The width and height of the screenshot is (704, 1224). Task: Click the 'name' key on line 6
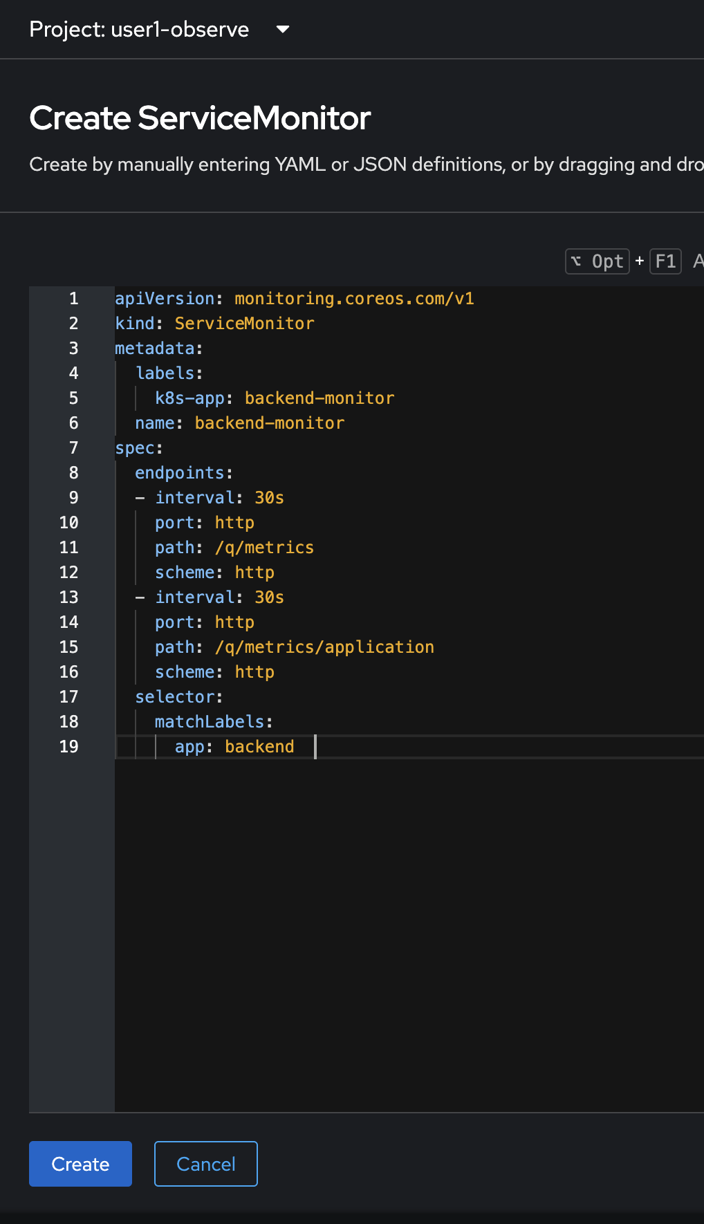click(155, 423)
